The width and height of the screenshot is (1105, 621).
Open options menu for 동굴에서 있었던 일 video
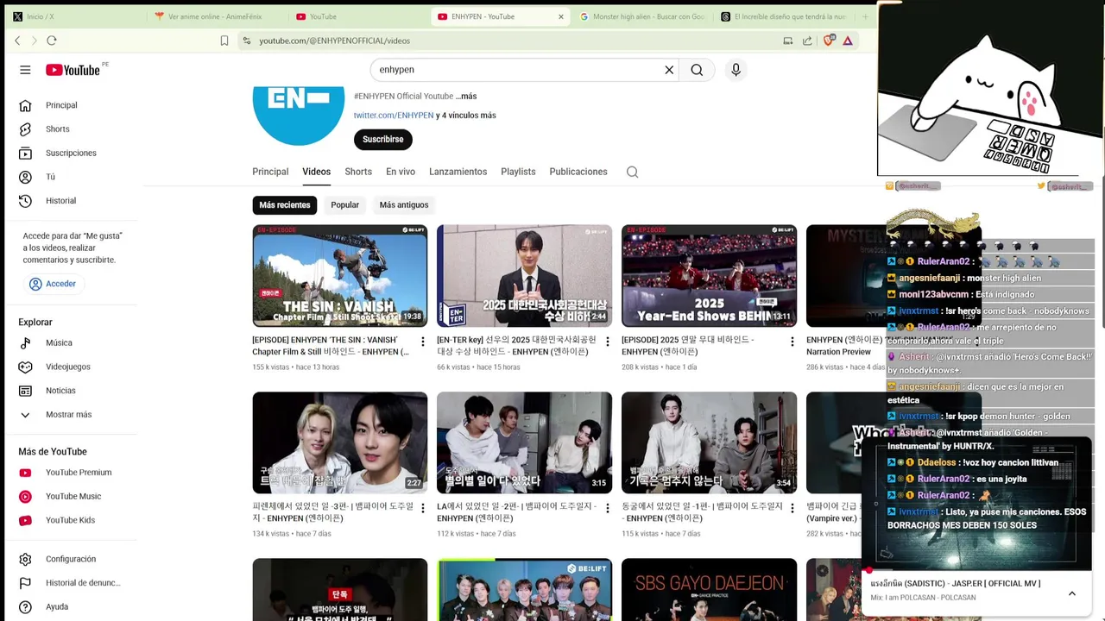[x=792, y=509]
